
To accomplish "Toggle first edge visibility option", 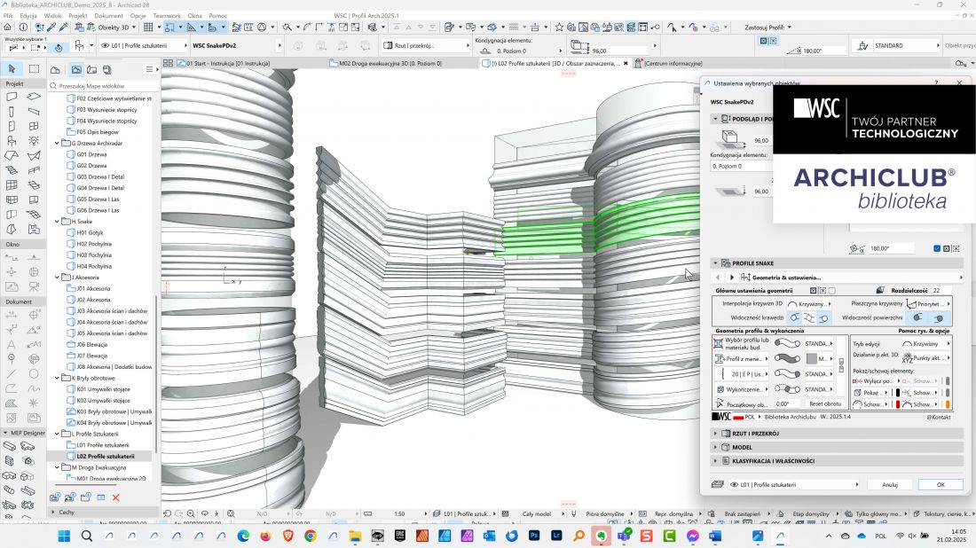I will 795,317.
